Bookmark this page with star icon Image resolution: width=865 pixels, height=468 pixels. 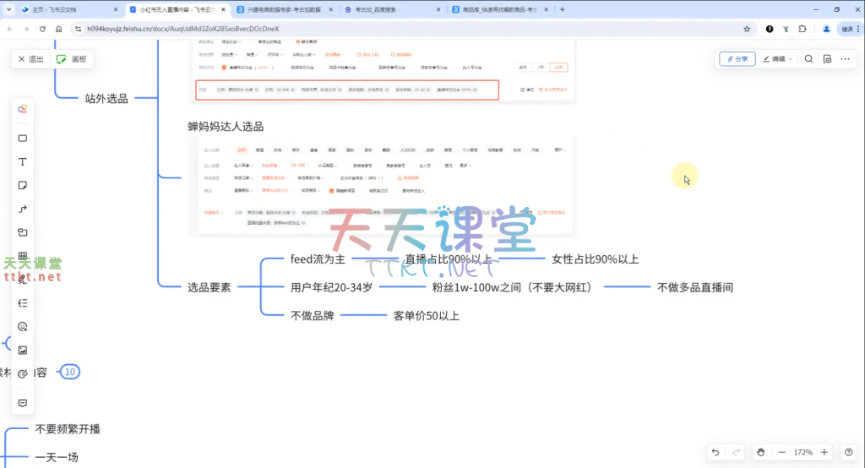click(747, 29)
